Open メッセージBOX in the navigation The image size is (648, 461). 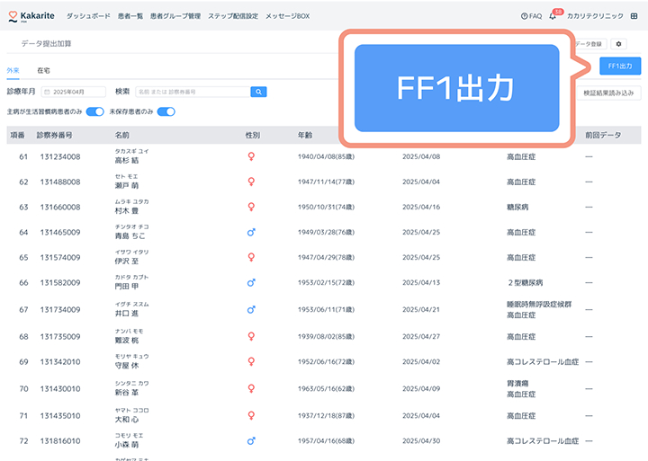pos(287,16)
